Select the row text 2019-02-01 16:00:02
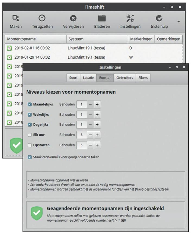Viewport: 191px width, 235px height. pos(32,48)
